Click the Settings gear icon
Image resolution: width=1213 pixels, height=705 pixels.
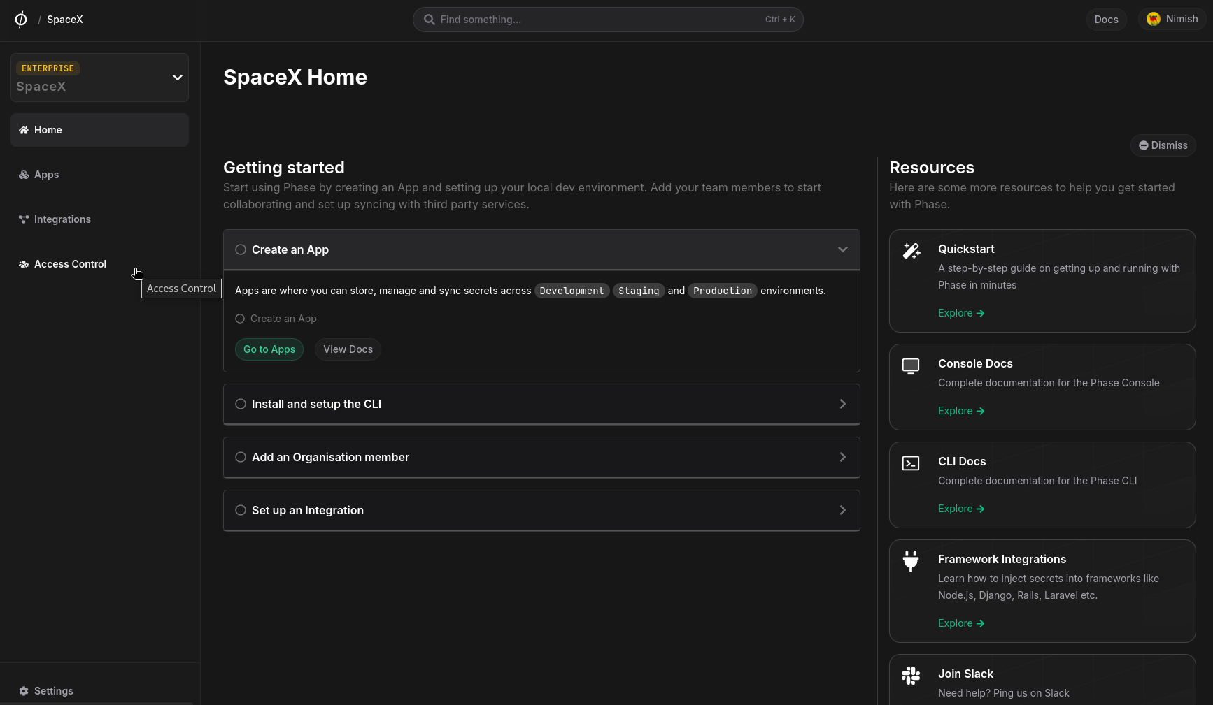24,691
